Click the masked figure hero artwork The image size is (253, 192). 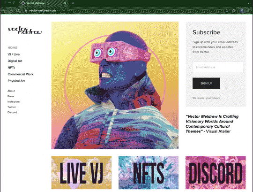click(115, 85)
